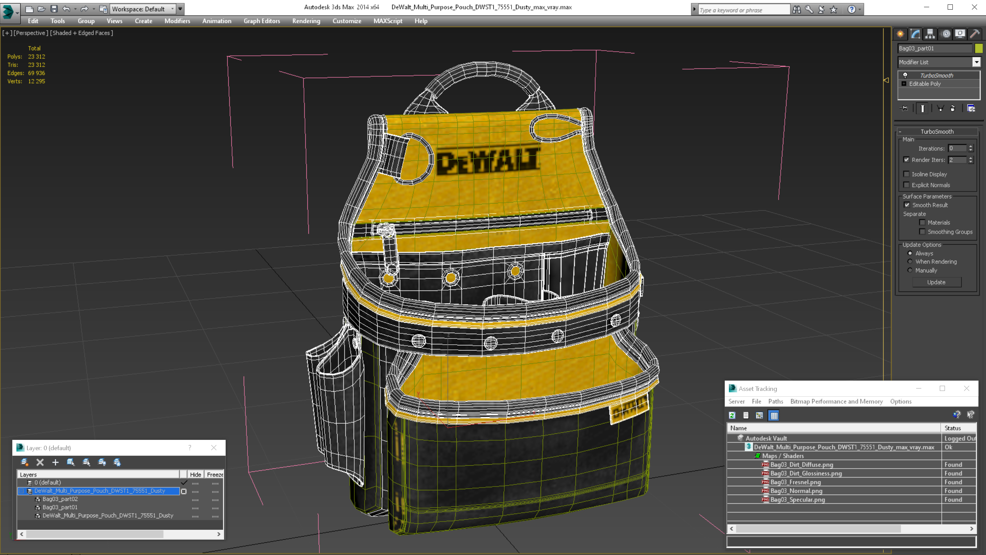Open the redo history dropdown arrow
The width and height of the screenshot is (986, 555).
[93, 9]
